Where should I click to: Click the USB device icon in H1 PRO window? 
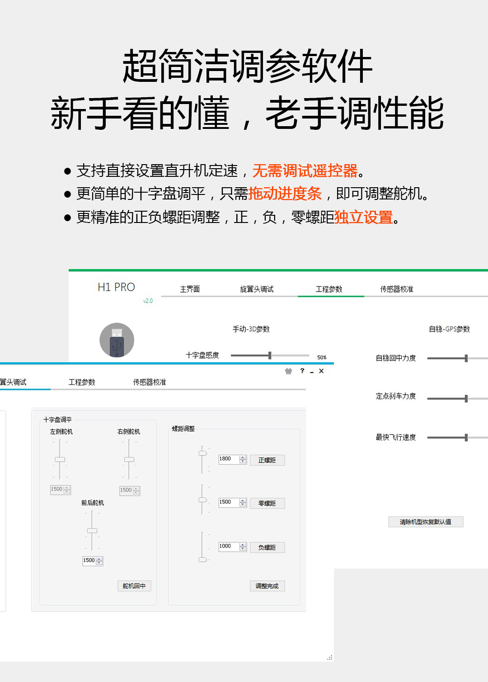point(117,340)
